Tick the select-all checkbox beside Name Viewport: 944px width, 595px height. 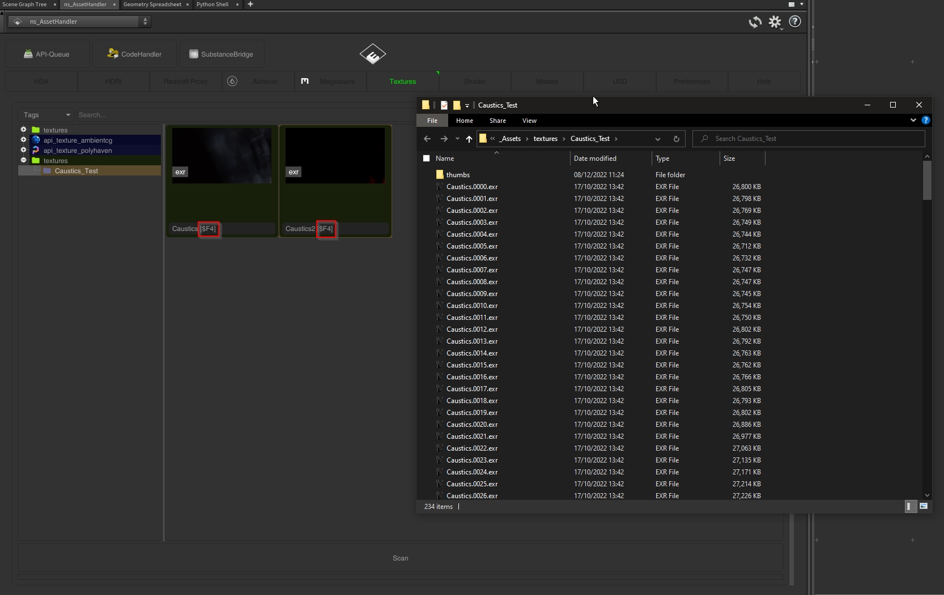pyautogui.click(x=427, y=159)
